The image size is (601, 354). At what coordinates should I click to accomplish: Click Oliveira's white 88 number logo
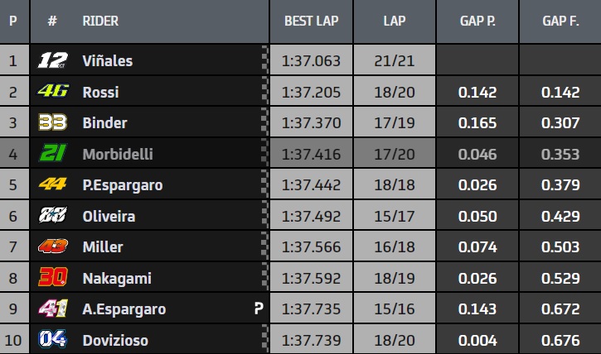(x=53, y=215)
